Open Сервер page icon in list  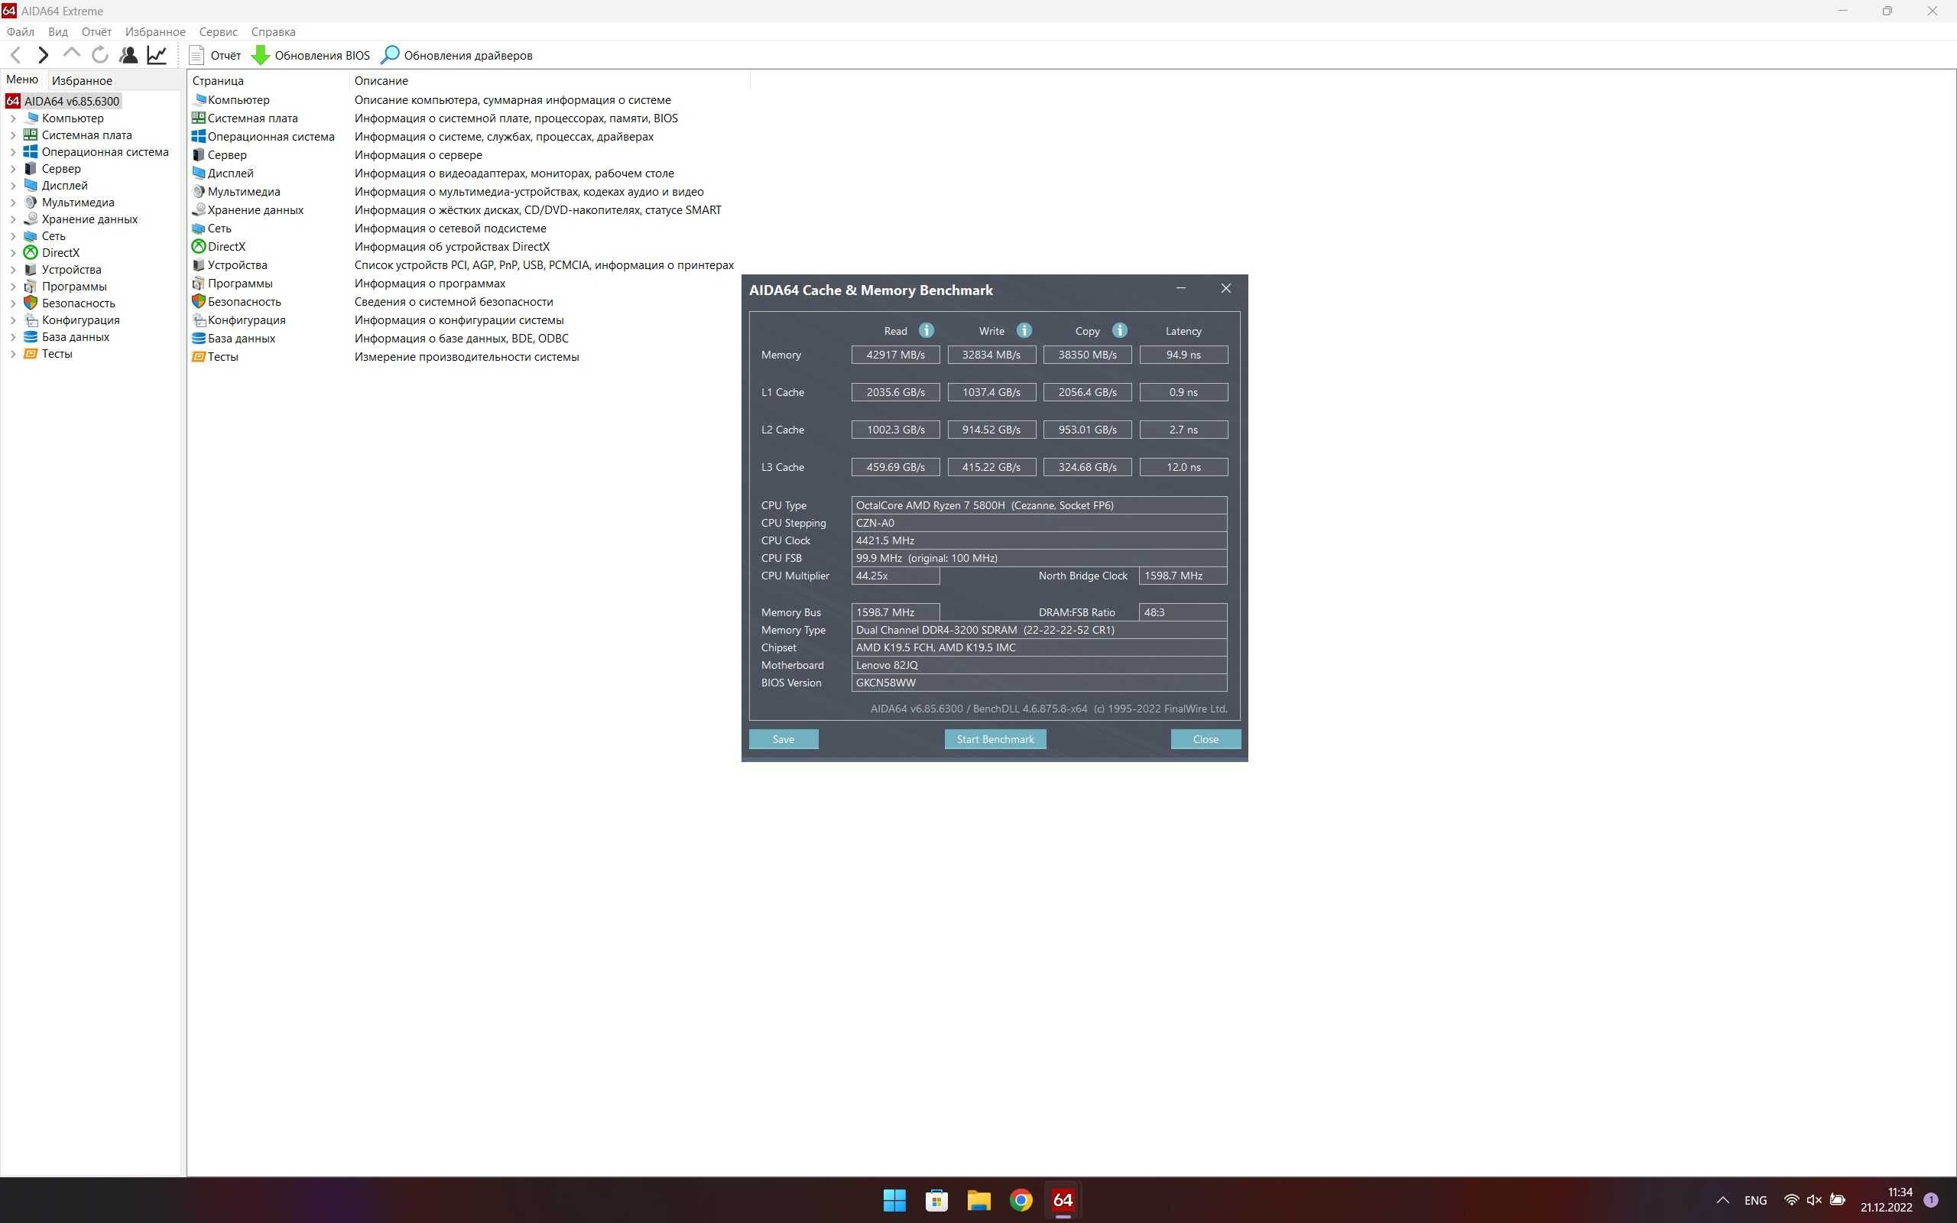click(199, 154)
